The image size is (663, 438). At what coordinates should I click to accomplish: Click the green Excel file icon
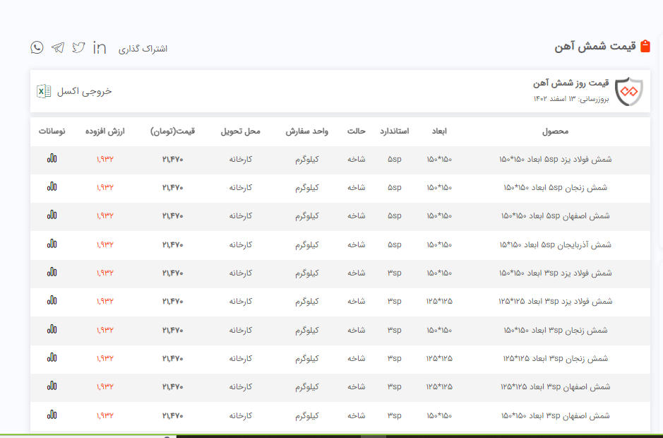click(x=44, y=91)
